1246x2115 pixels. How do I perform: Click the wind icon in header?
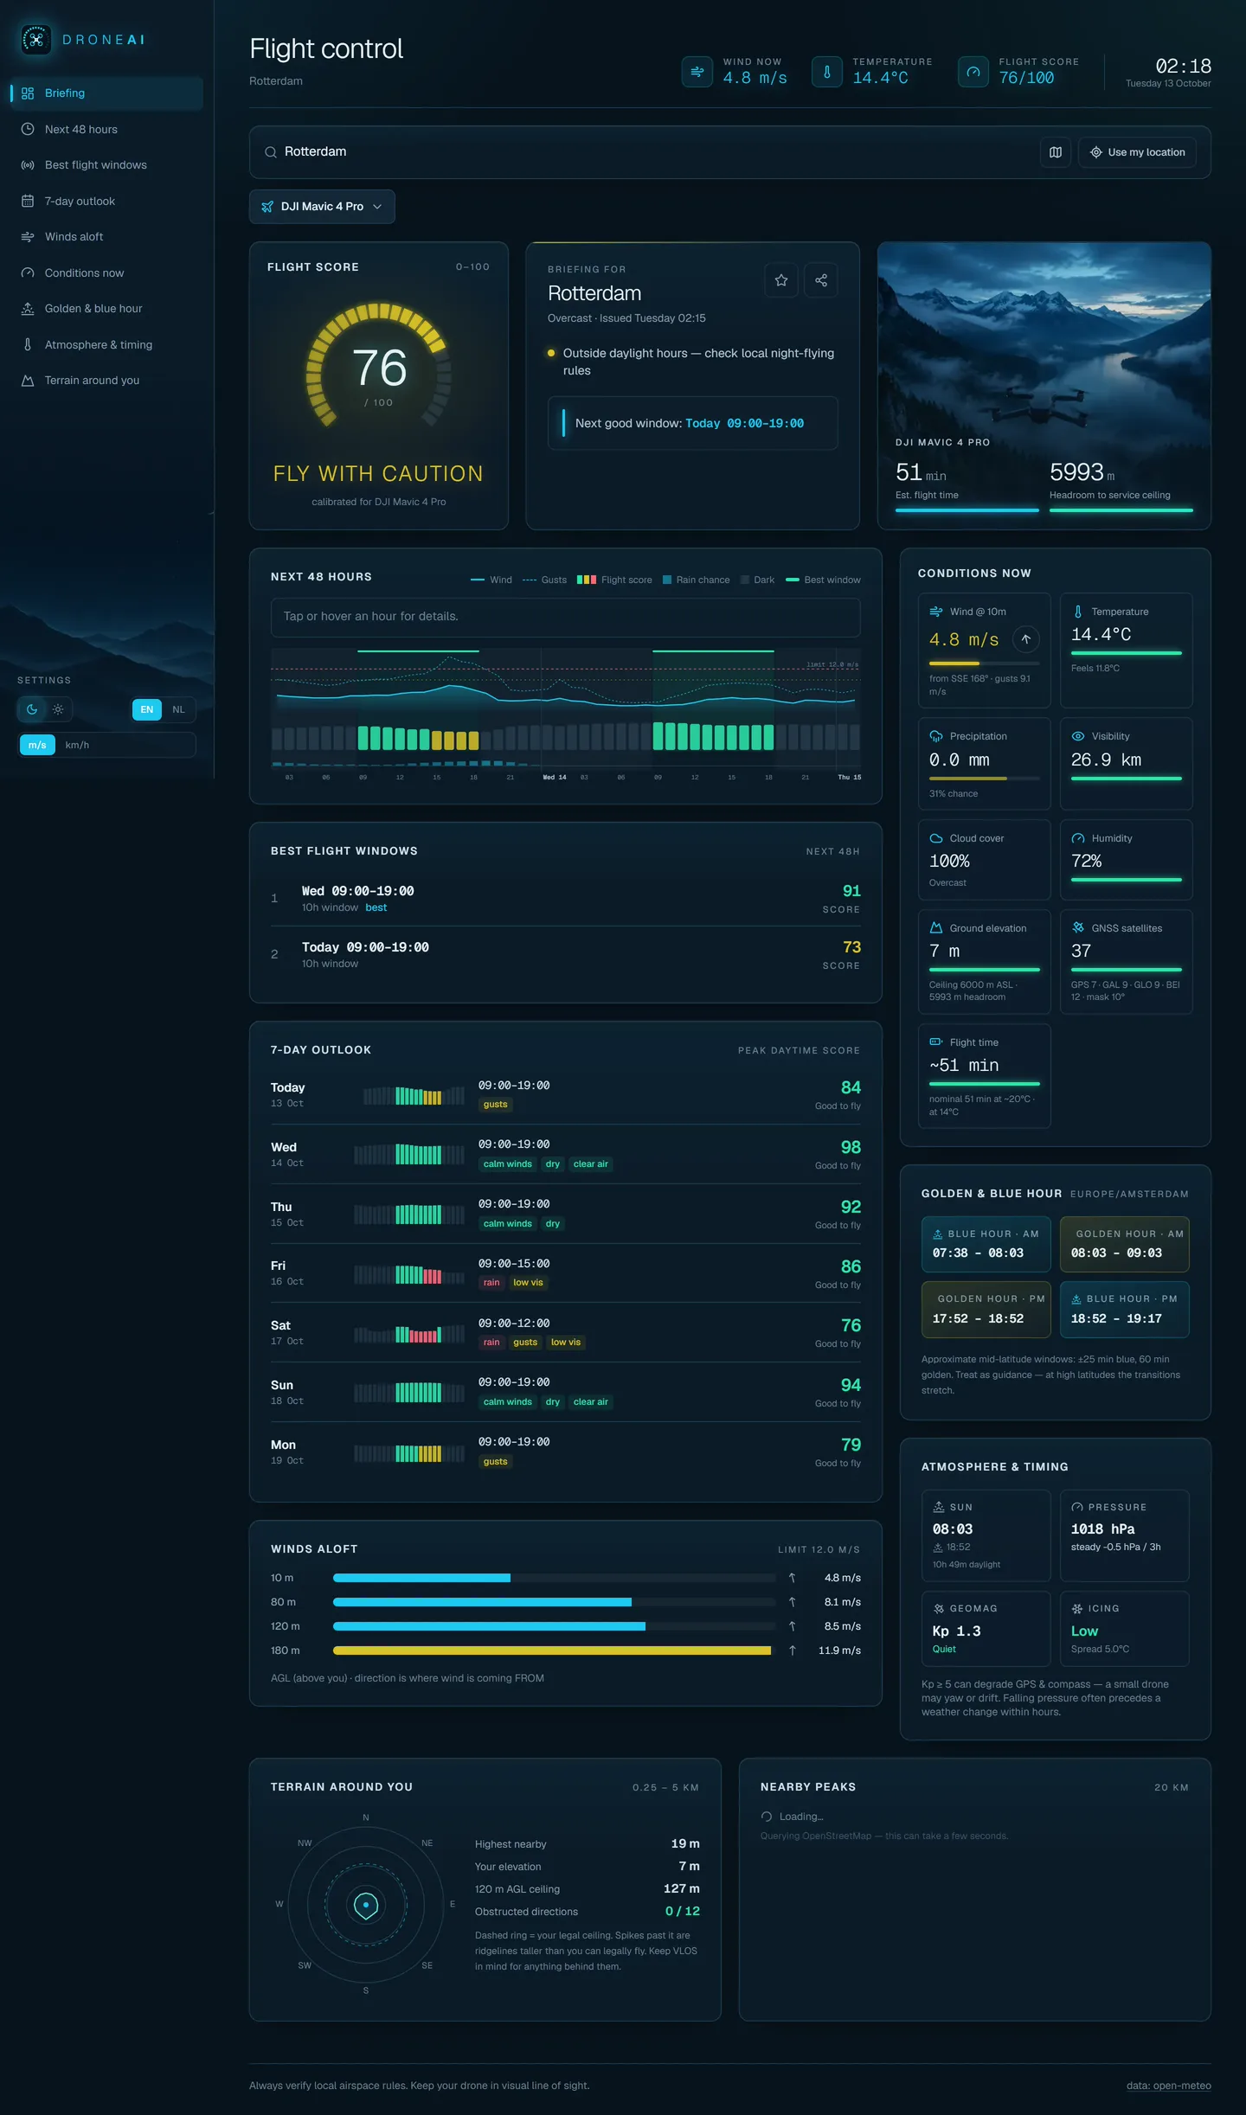(697, 72)
